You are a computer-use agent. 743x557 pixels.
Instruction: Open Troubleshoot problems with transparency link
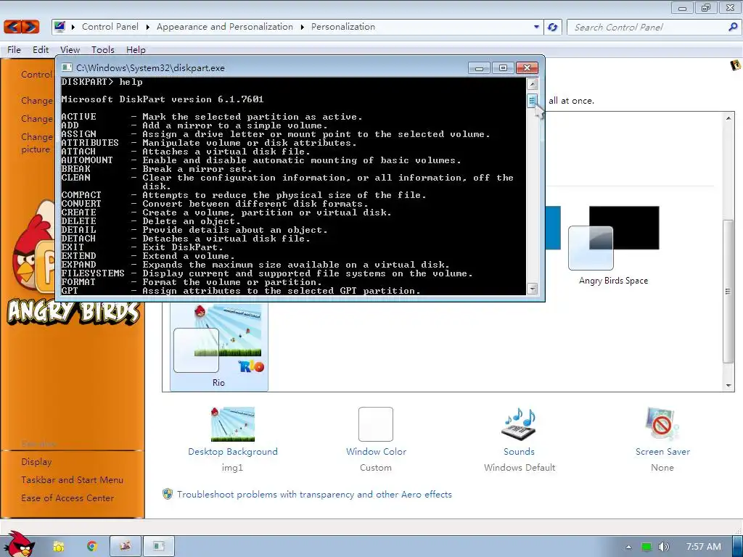pos(314,495)
